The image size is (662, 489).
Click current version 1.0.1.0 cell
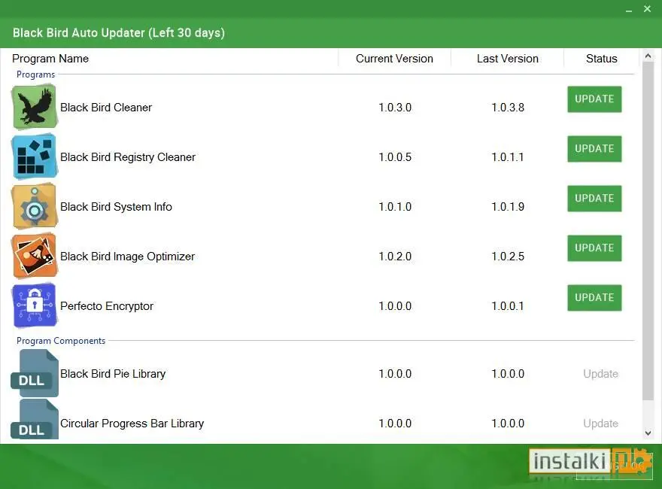pos(395,206)
